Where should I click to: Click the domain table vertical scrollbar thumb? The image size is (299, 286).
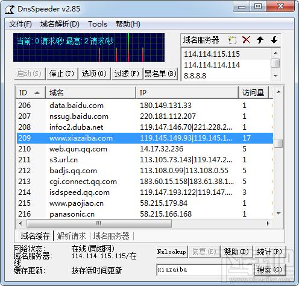pos(279,143)
